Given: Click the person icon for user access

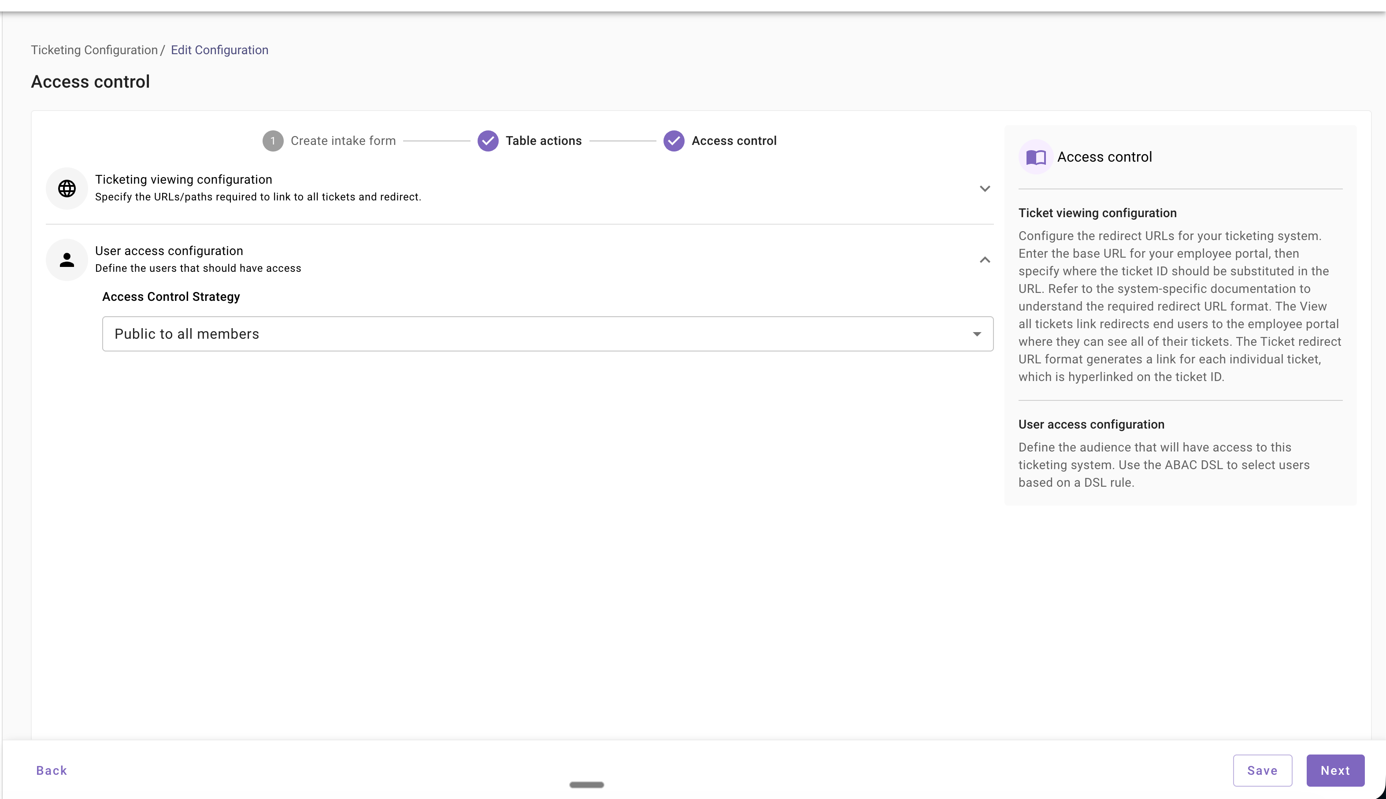Looking at the screenshot, I should pyautogui.click(x=67, y=259).
